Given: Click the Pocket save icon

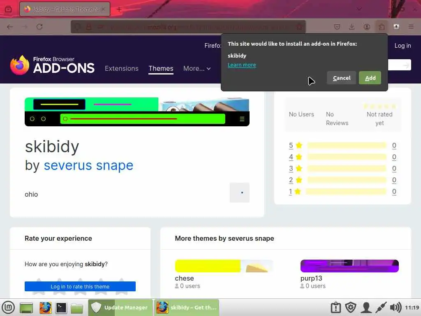Looking at the screenshot, I should point(337,27).
